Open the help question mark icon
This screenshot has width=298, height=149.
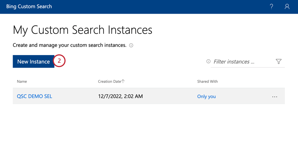[272, 7]
